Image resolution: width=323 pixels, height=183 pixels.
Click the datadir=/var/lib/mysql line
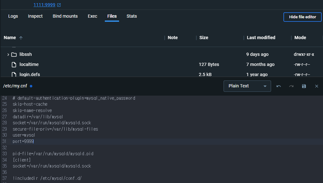[38, 117]
